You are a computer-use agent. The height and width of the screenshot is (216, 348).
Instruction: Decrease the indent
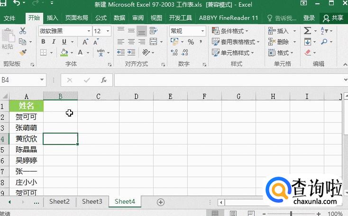pyautogui.click(x=121, y=53)
